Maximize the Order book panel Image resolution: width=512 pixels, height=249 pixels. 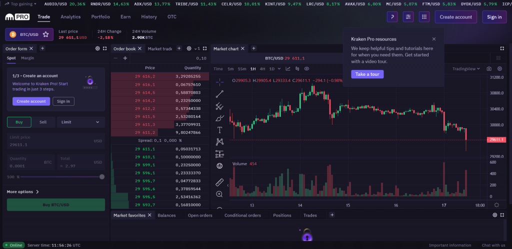(204, 48)
